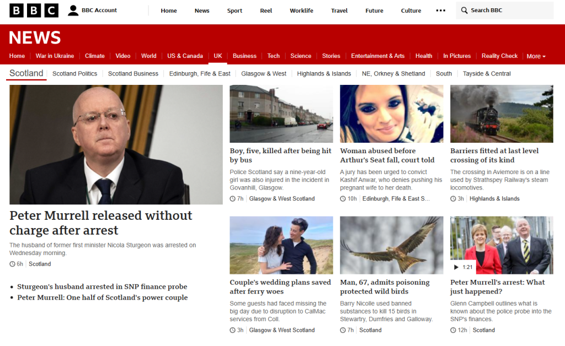
Task: Open the Scotland Politics tab
Action: click(x=74, y=74)
